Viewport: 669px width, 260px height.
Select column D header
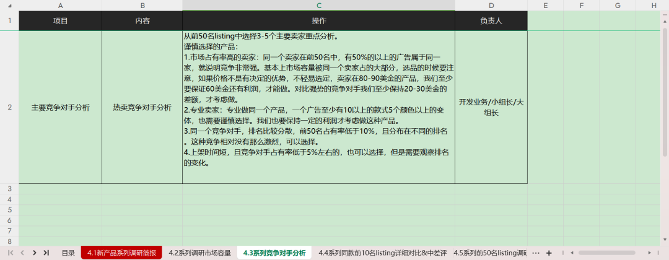click(x=491, y=6)
